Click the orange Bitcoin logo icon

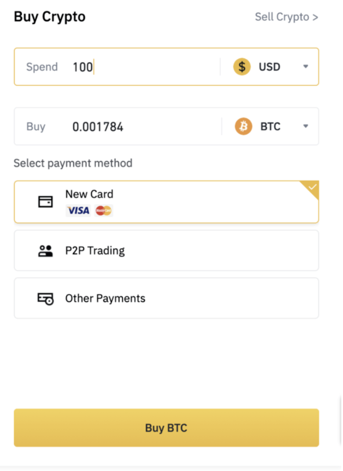coord(243,127)
